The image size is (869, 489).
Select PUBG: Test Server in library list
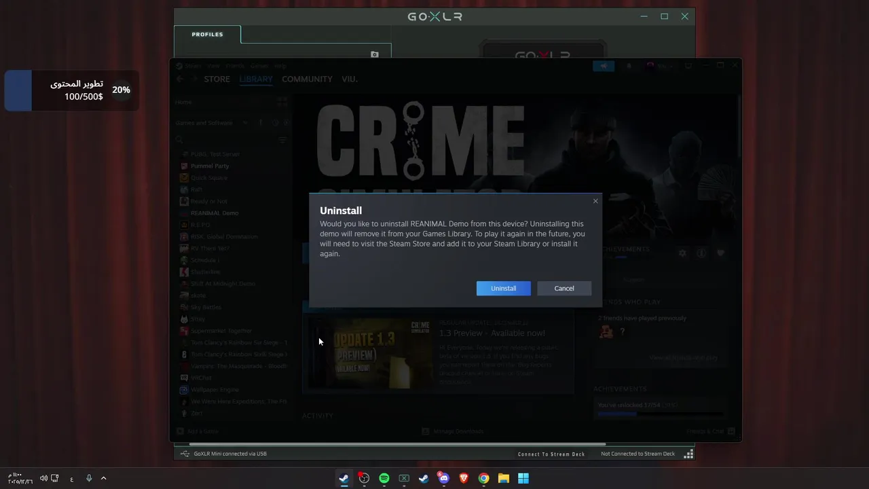tap(215, 154)
